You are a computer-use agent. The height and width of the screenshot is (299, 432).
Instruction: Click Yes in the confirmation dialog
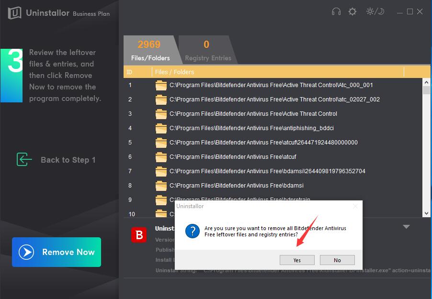point(297,260)
